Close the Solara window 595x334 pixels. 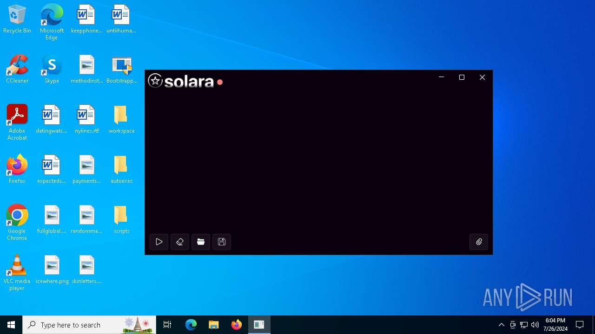click(482, 77)
